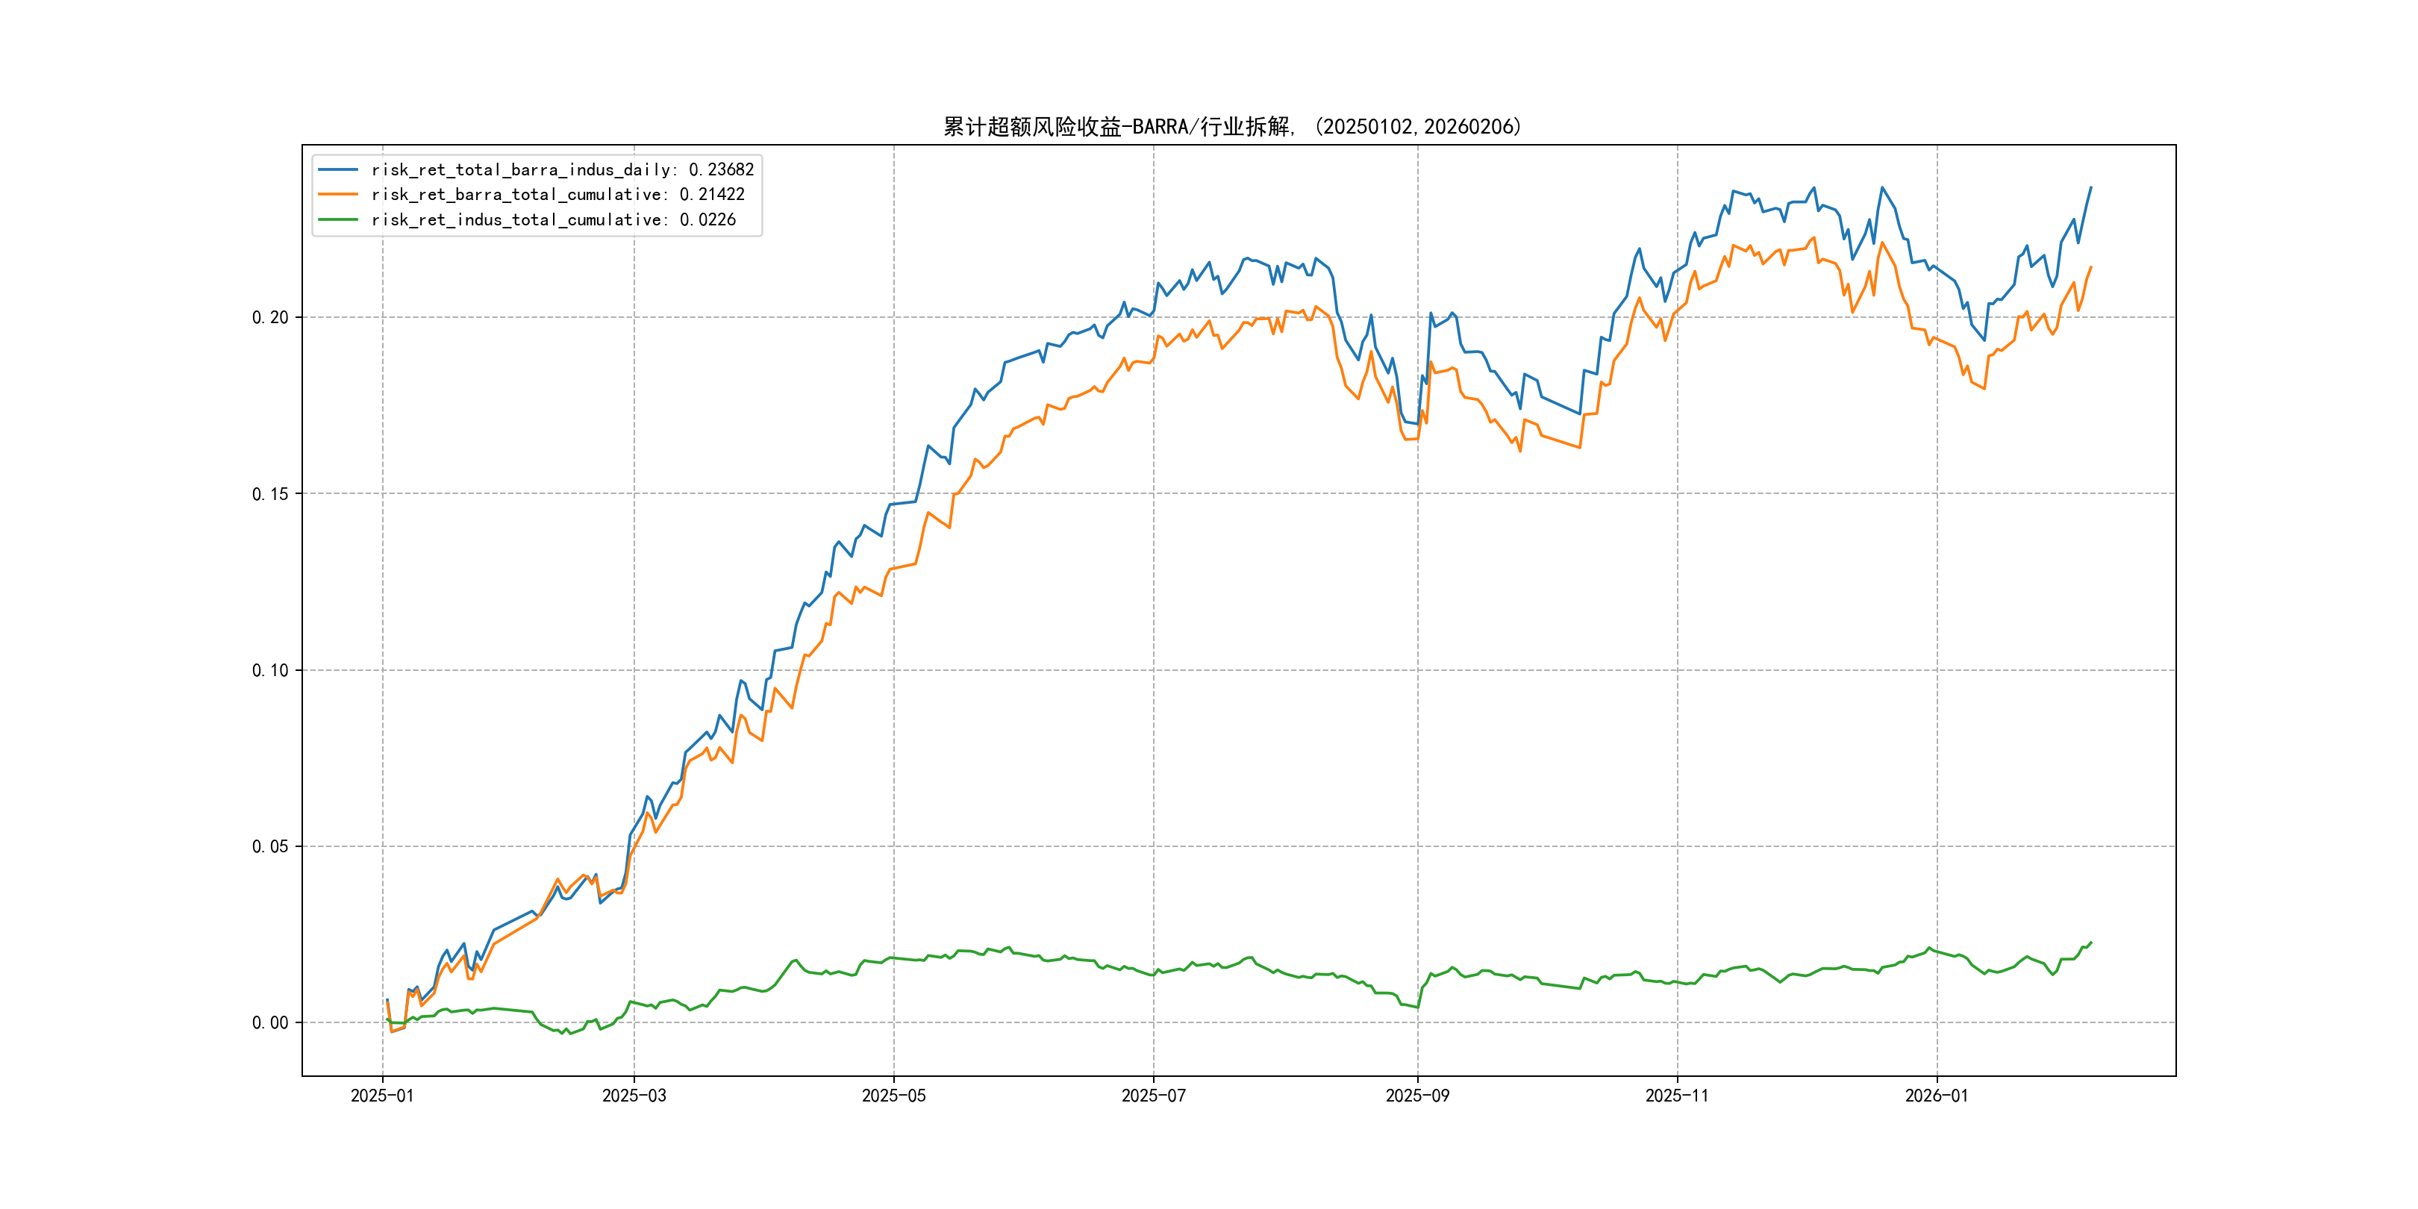The height and width of the screenshot is (1209, 2418).
Task: Click the chart title text
Action: pyautogui.click(x=1231, y=127)
